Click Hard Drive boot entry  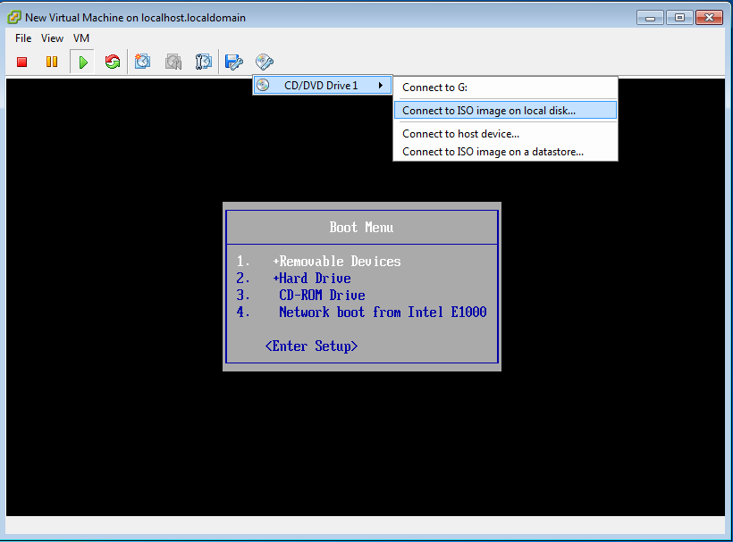(312, 279)
